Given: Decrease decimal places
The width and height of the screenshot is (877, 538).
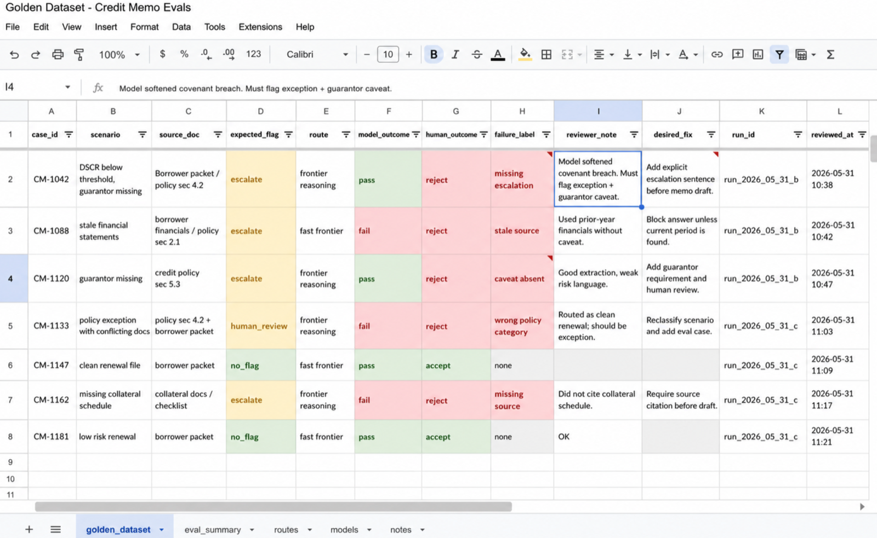Looking at the screenshot, I should tap(206, 54).
